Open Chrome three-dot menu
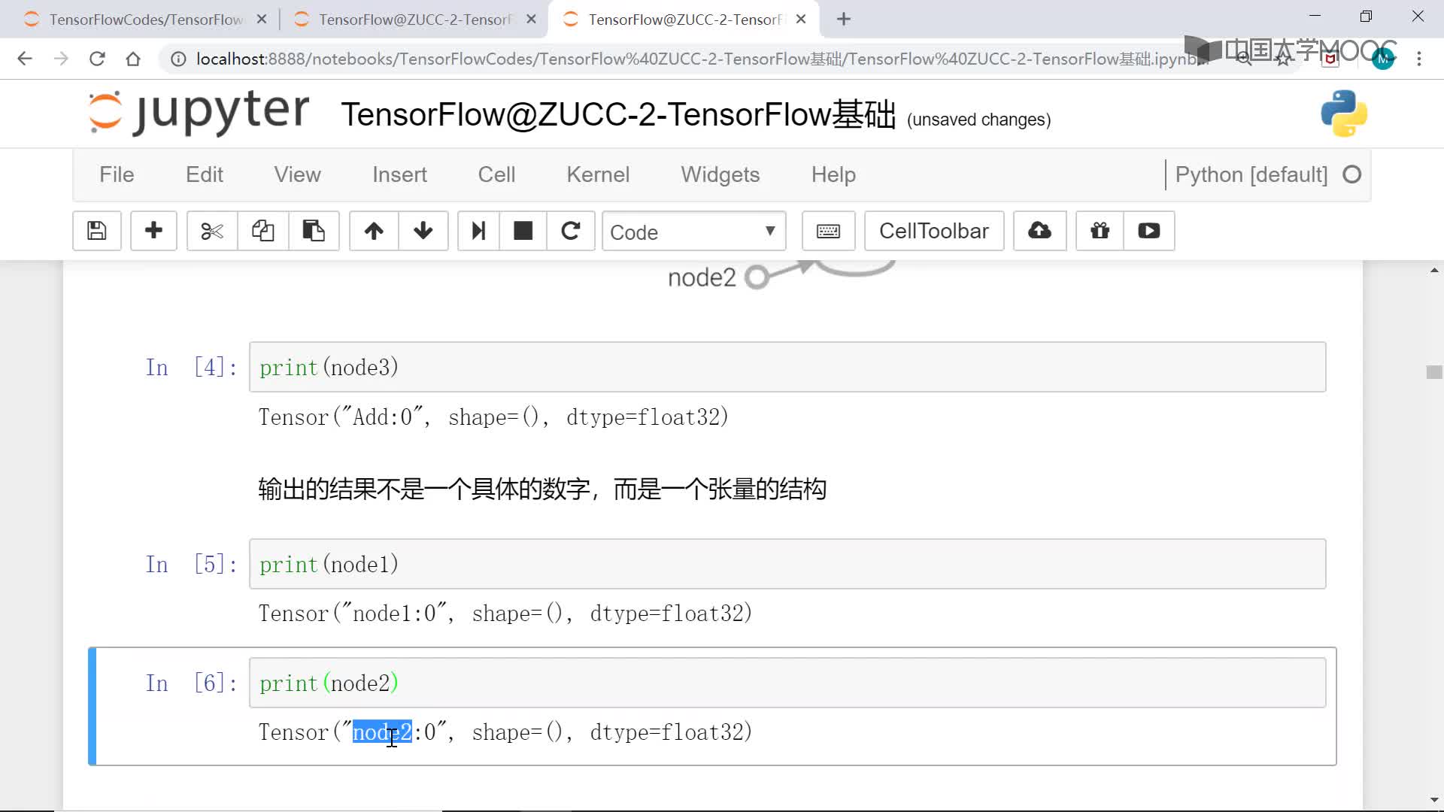The image size is (1444, 812). 1419,59
